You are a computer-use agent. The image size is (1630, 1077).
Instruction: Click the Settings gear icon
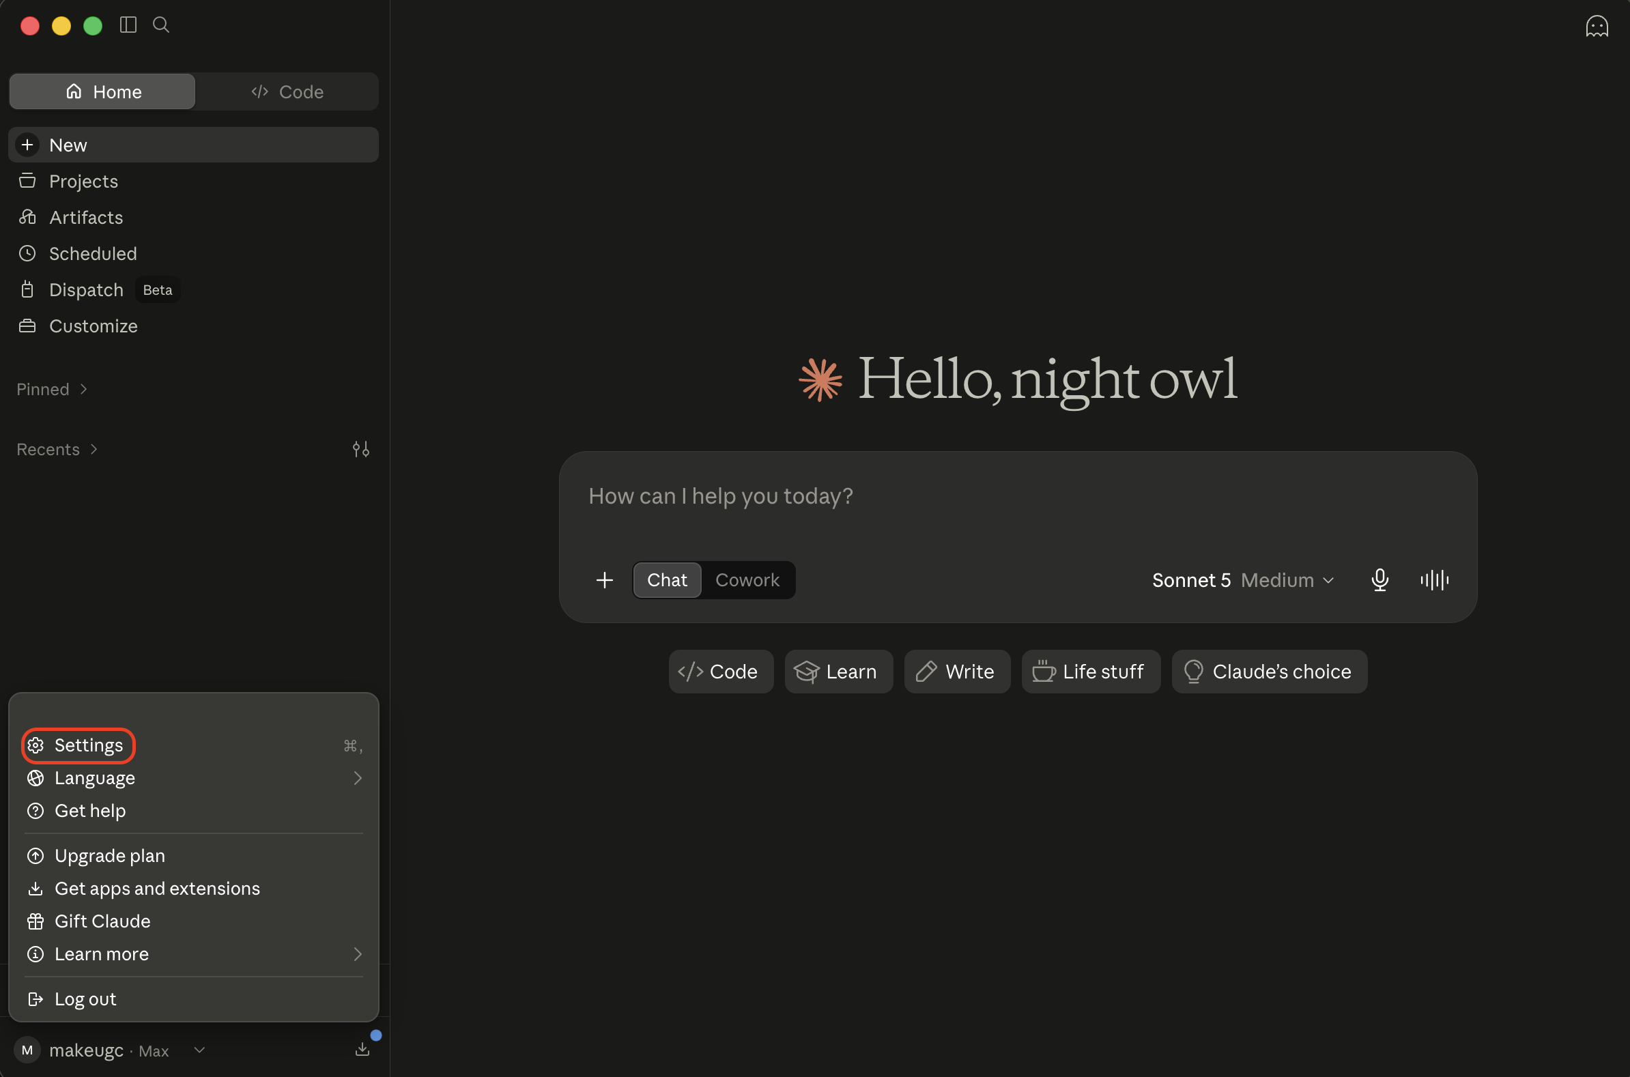35,745
